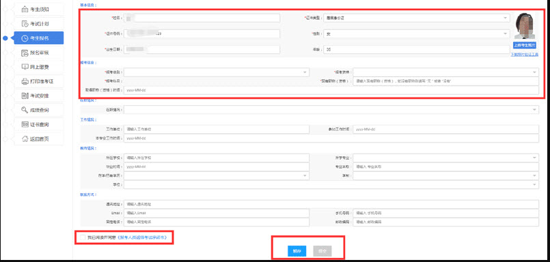Open the 下载照片验证工具 link
550x262 pixels.
click(525, 55)
